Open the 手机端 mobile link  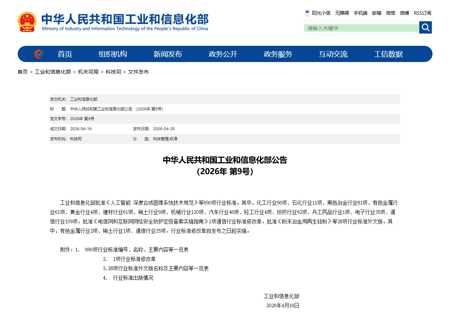[x=361, y=13]
